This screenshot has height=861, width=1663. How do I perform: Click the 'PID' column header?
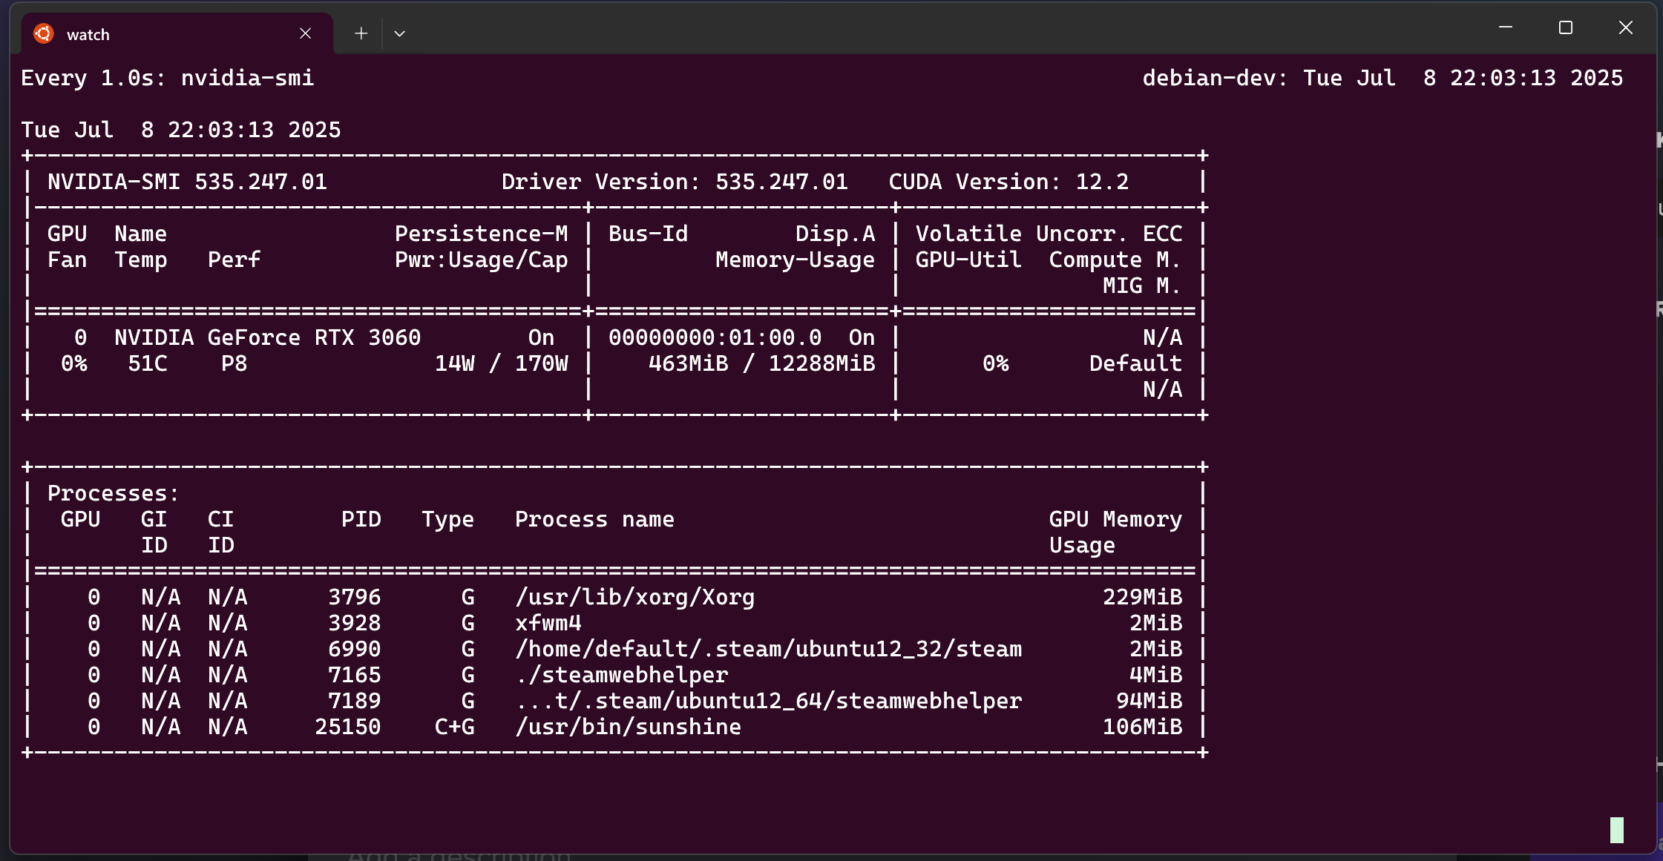(x=361, y=519)
